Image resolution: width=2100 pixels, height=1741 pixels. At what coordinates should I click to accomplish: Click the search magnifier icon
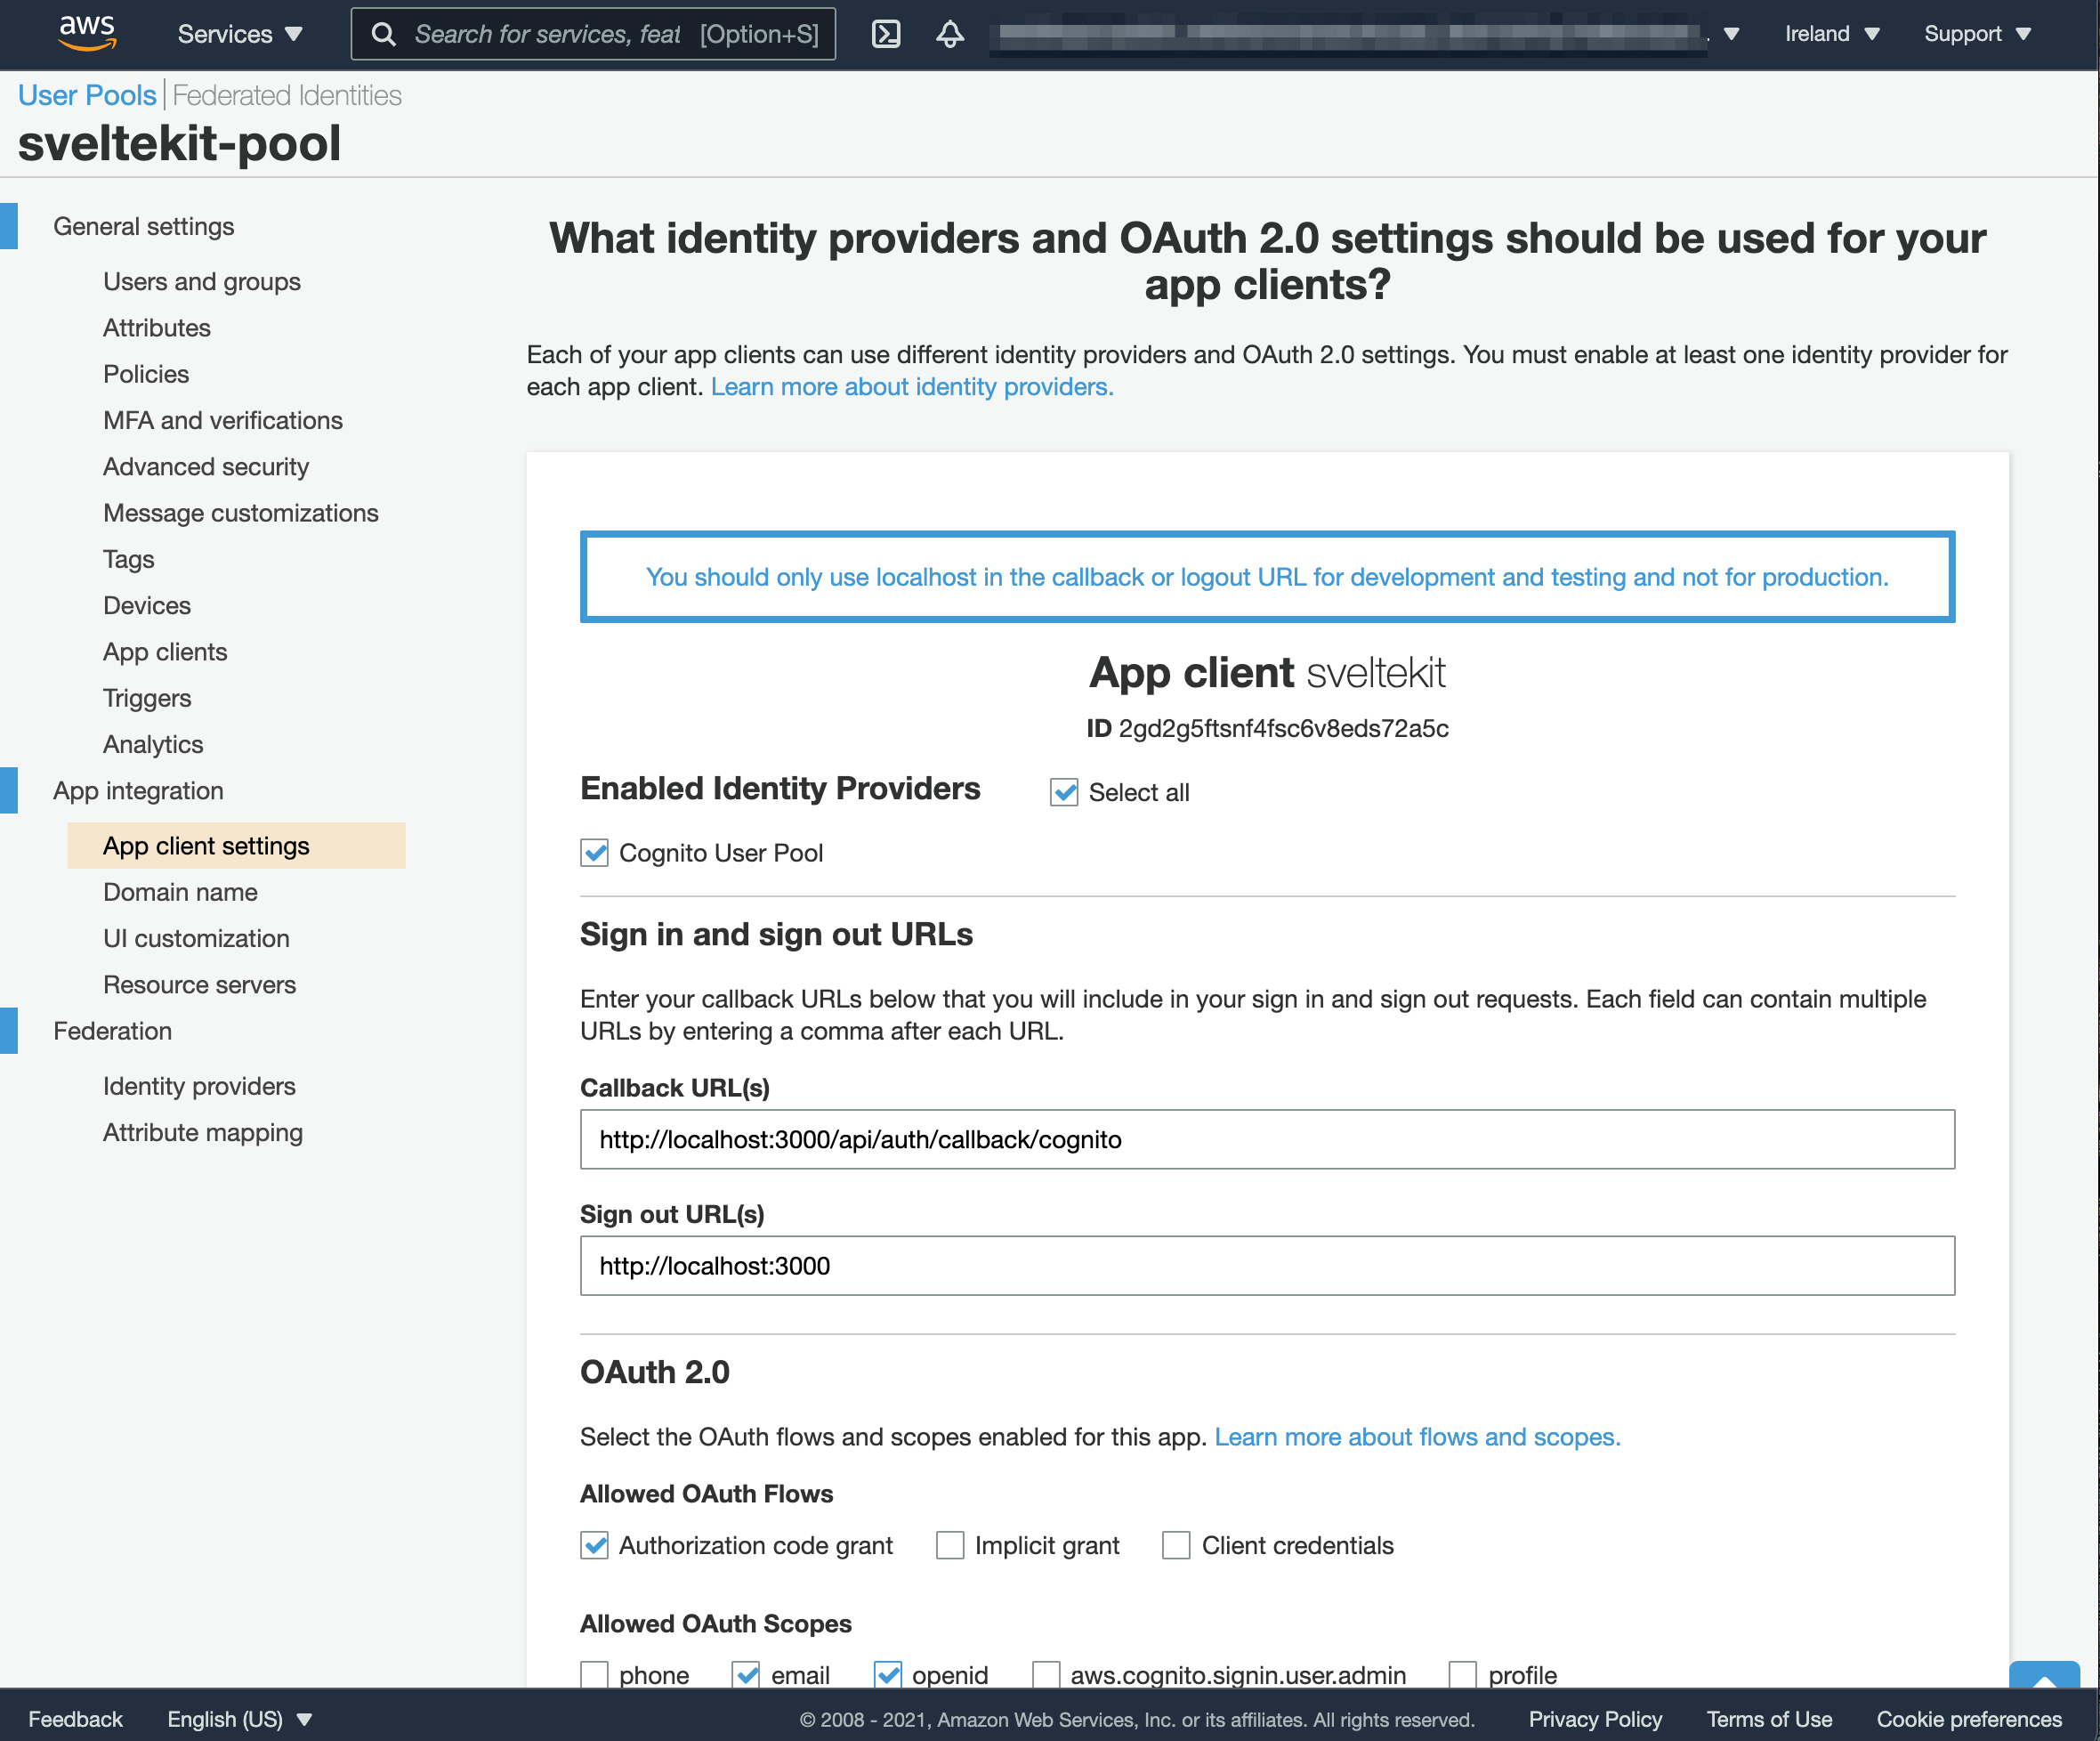click(384, 33)
